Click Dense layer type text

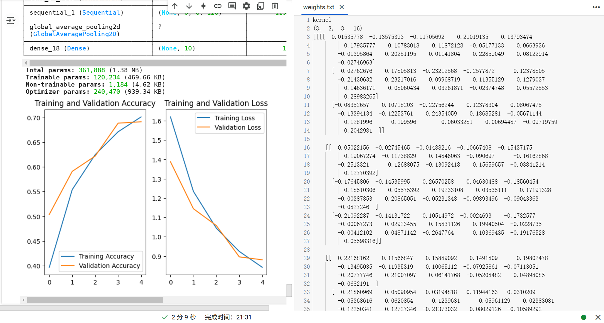76,48
